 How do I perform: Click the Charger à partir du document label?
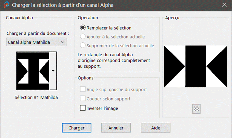pyautogui.click(x=38, y=33)
